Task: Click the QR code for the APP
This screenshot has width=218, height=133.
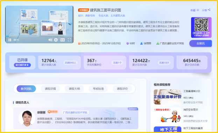Action: (201, 24)
